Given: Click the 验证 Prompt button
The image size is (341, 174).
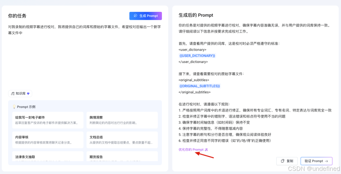Looking at the screenshot, I should [x=316, y=161].
